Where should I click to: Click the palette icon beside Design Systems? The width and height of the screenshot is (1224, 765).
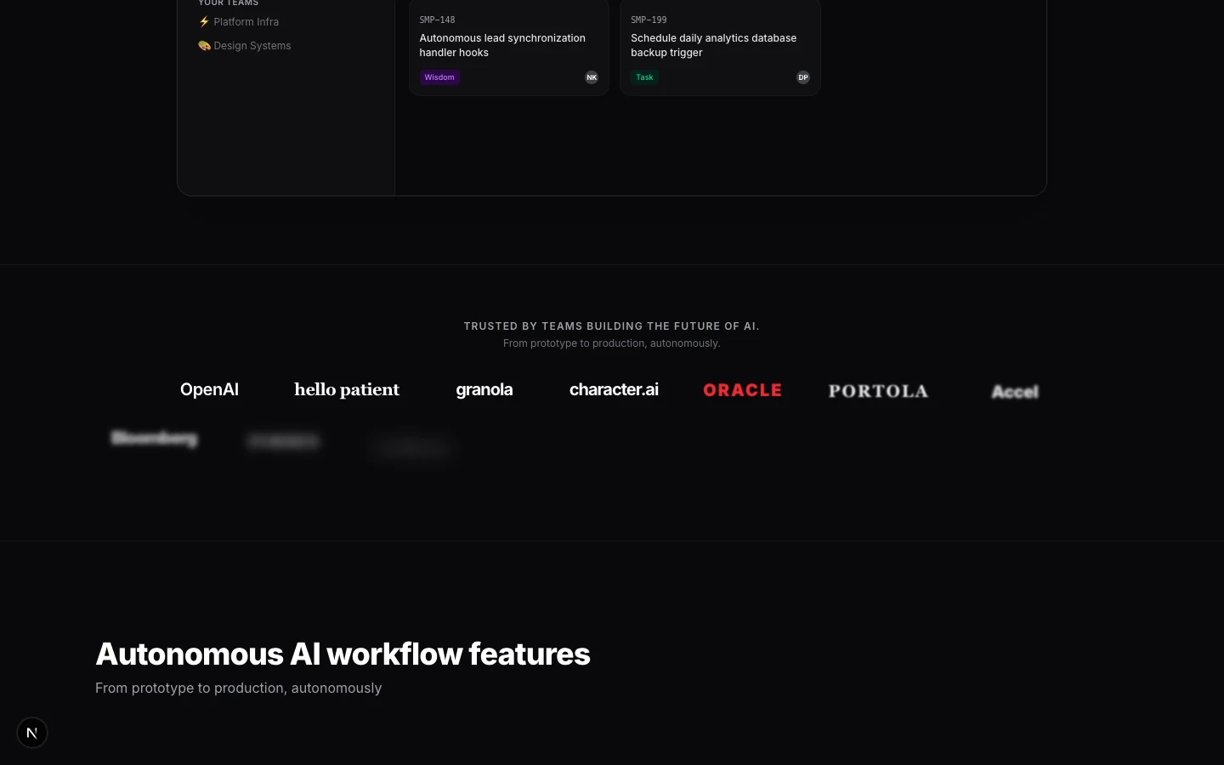pos(204,46)
